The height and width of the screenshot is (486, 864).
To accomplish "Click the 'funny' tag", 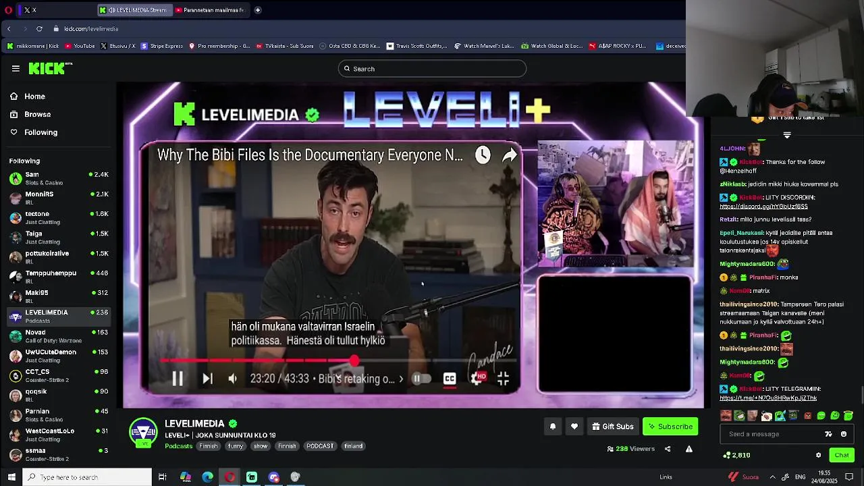I will click(x=236, y=446).
